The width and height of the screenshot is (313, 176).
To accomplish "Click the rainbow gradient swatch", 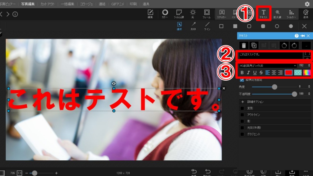I will pos(307,73).
